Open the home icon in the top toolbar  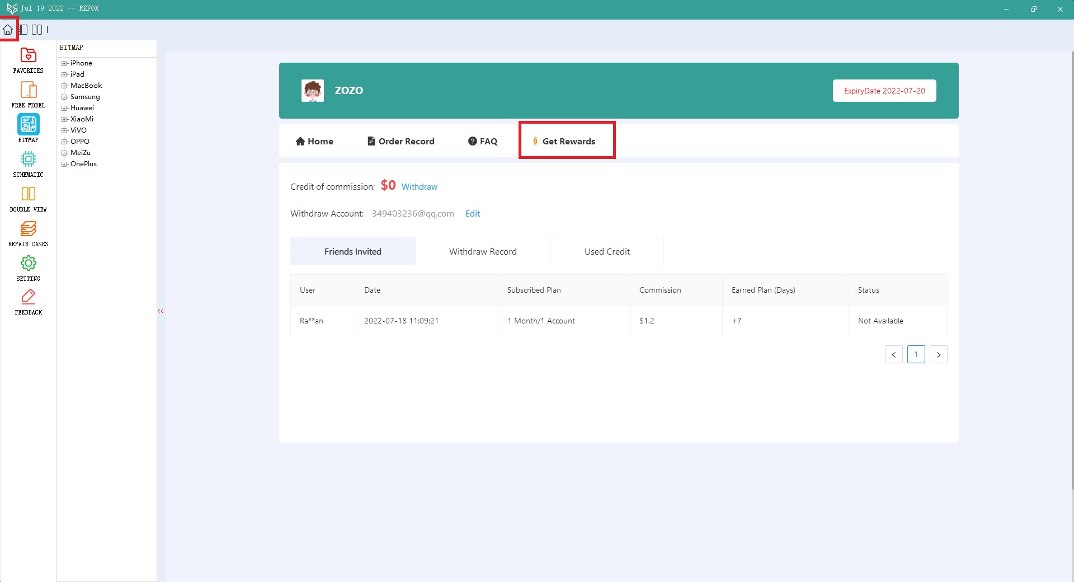pyautogui.click(x=8, y=30)
